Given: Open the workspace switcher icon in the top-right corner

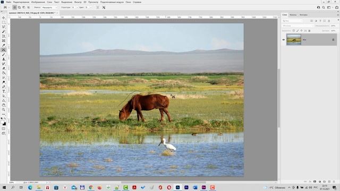Looking at the screenshot, I should [x=329, y=7].
